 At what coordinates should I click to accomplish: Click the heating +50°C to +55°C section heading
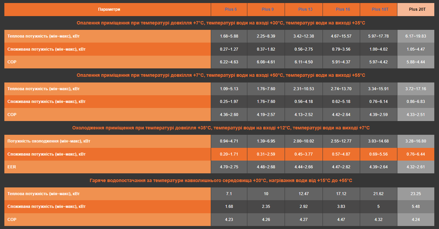[221, 75]
